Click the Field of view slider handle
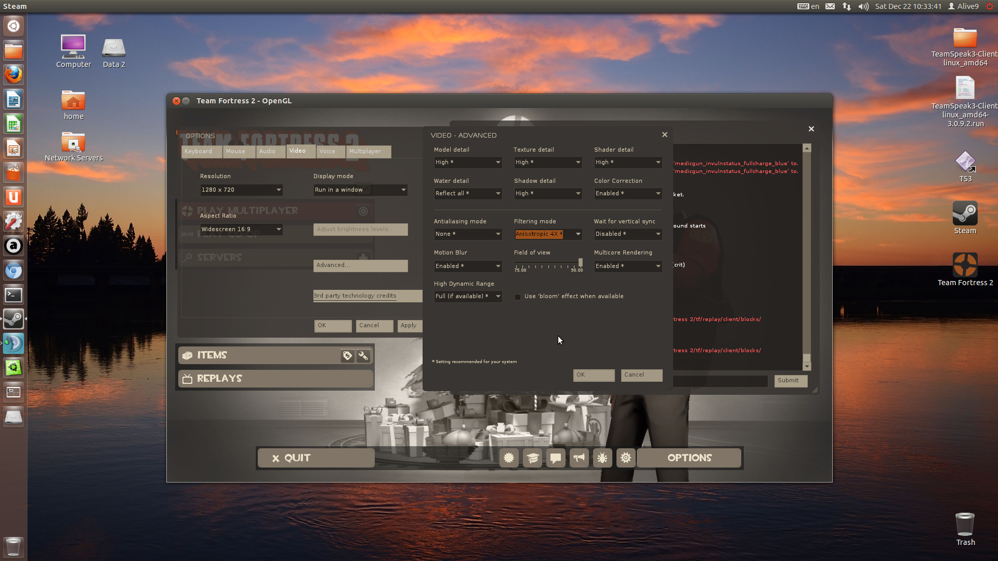This screenshot has height=561, width=998. pyautogui.click(x=580, y=263)
